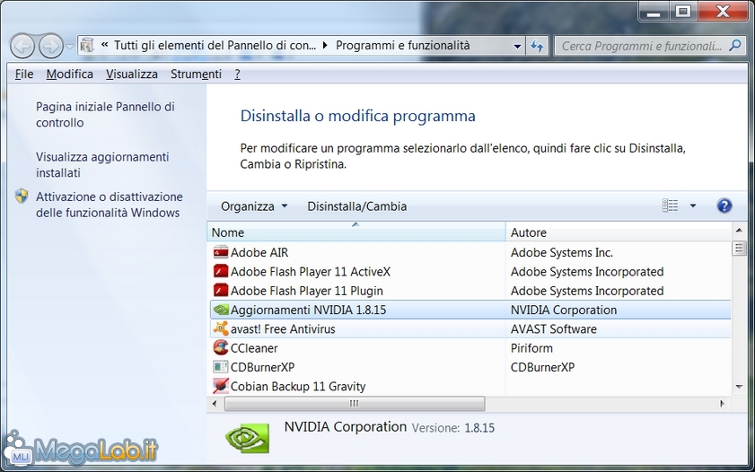Click the large NVIDIA logo in details pane

[x=248, y=437]
